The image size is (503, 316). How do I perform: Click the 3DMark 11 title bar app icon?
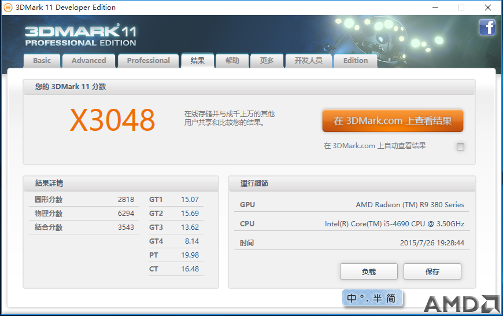point(8,8)
